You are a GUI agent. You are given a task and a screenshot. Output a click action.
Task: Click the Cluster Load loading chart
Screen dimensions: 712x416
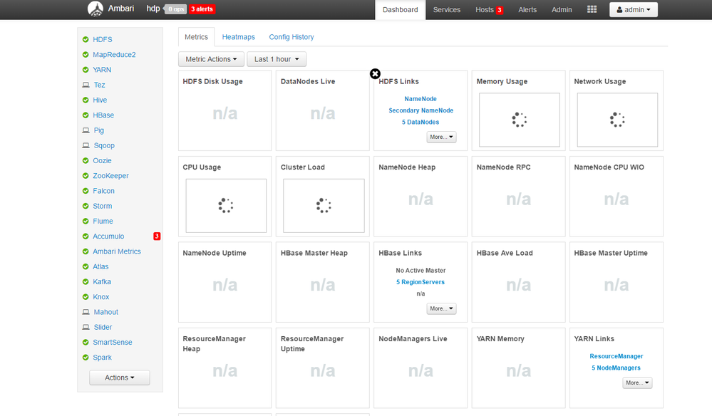(x=324, y=205)
